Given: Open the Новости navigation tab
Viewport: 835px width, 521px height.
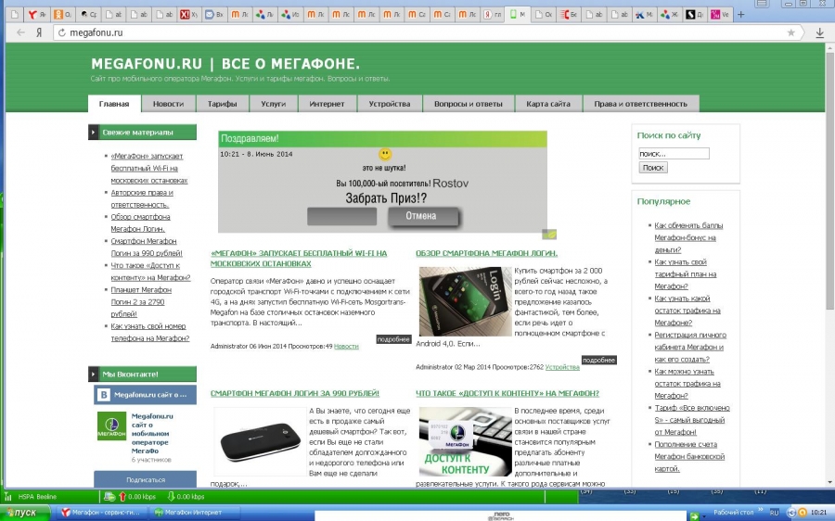Looking at the screenshot, I should pos(168,104).
